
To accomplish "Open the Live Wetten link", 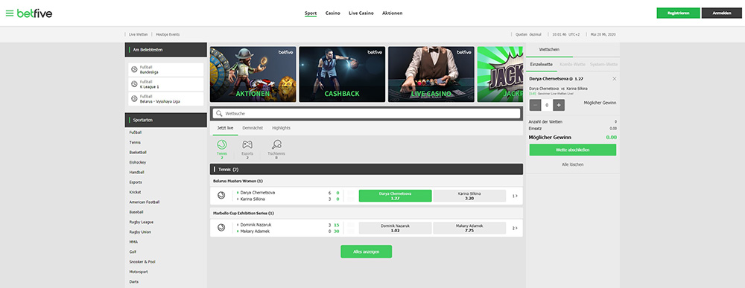I will pyautogui.click(x=139, y=35).
